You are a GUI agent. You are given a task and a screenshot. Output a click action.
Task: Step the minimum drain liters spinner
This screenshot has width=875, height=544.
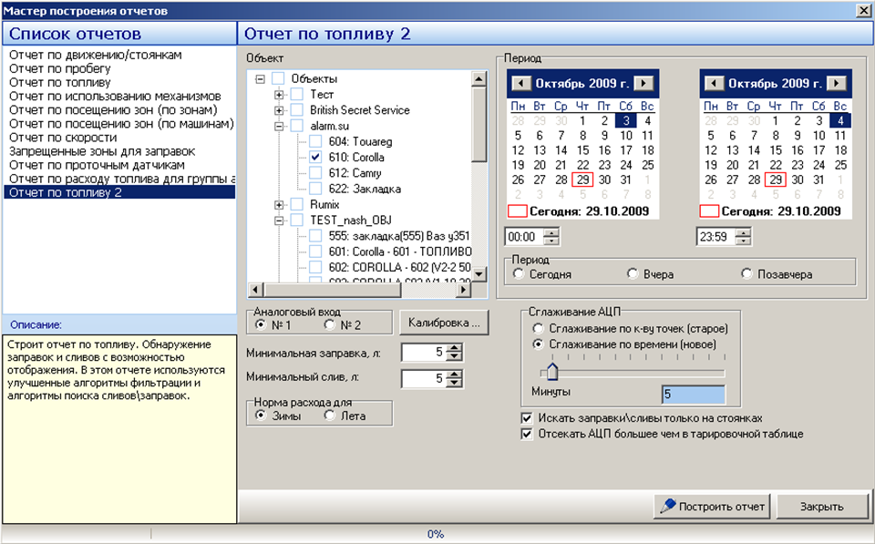[455, 378]
